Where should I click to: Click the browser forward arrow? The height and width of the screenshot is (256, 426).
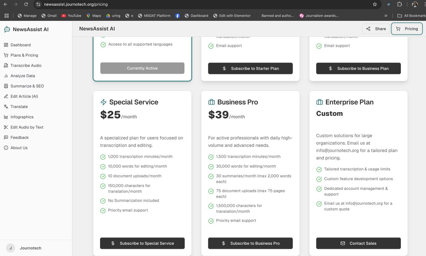[x=16, y=4]
